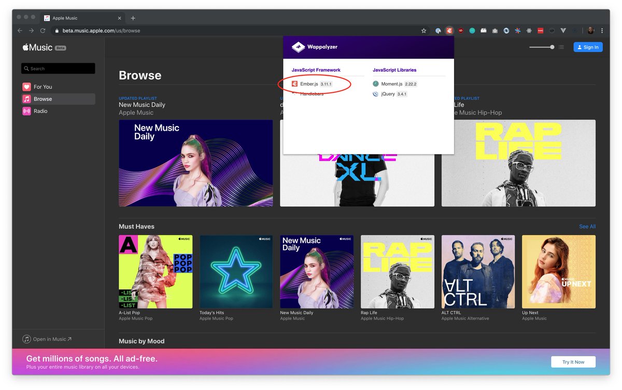
Task: Click the dark circular extension icon
Action: [x=552, y=31]
